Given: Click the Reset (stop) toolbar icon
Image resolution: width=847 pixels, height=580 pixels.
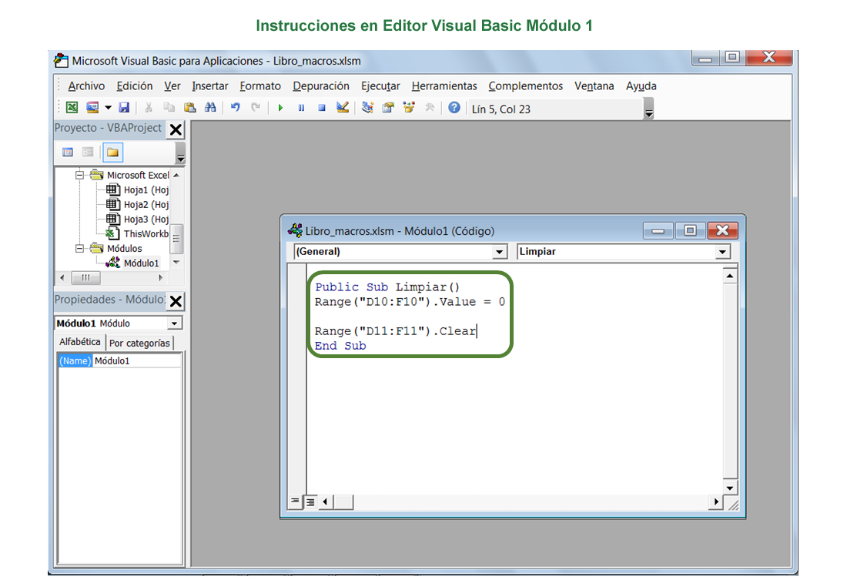Looking at the screenshot, I should click(322, 108).
